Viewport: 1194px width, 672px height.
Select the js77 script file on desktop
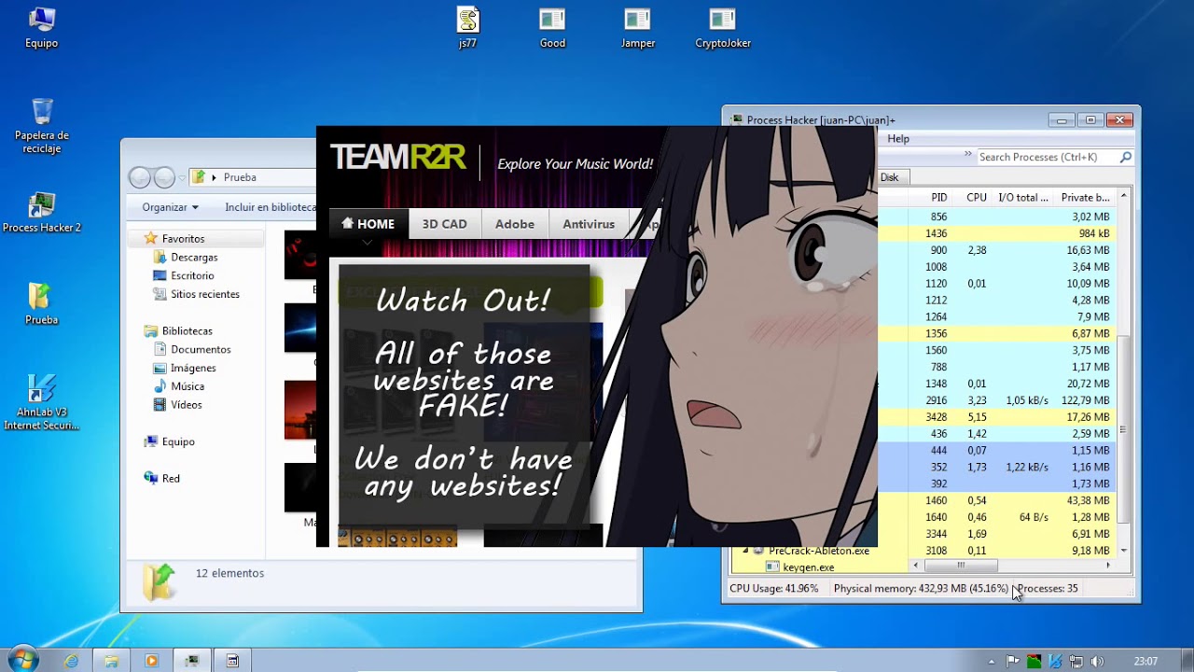click(x=467, y=27)
